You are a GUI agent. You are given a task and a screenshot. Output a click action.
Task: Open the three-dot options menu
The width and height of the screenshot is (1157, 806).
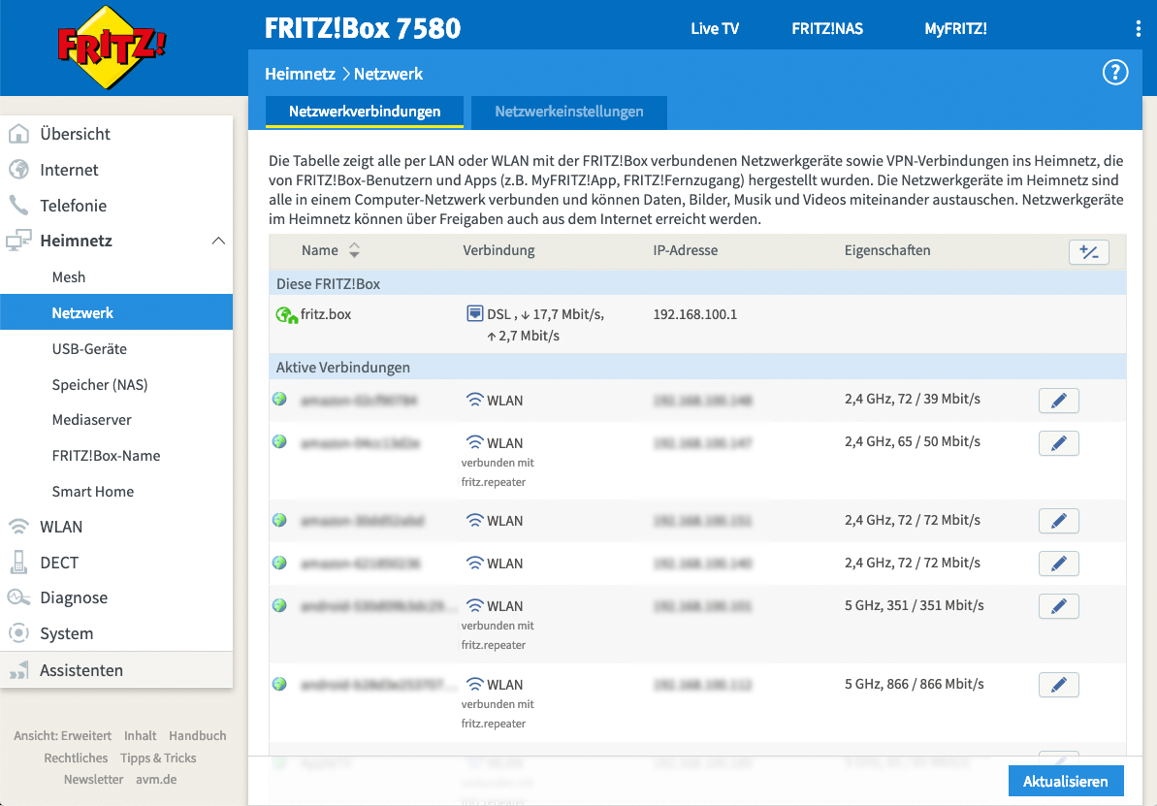tap(1138, 29)
